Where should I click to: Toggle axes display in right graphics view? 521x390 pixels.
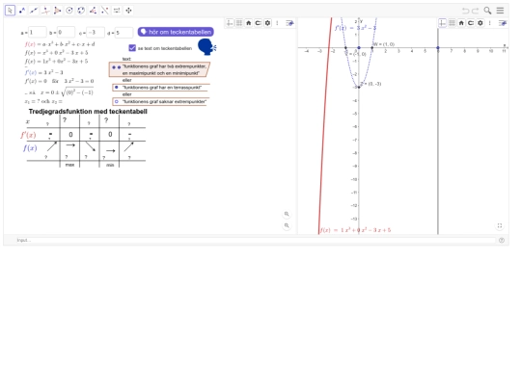442,23
